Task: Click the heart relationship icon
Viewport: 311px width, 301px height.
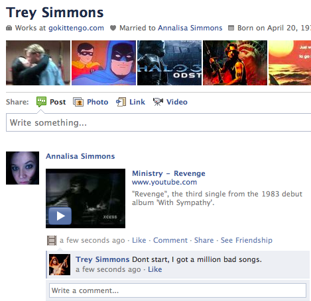Action: tap(113, 28)
